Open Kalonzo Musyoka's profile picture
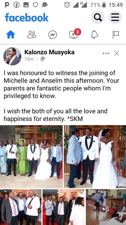126x225 pixels. [x=12, y=56]
